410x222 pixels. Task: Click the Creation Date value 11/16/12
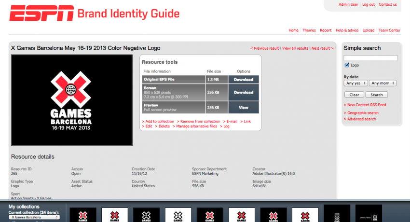click(139, 174)
